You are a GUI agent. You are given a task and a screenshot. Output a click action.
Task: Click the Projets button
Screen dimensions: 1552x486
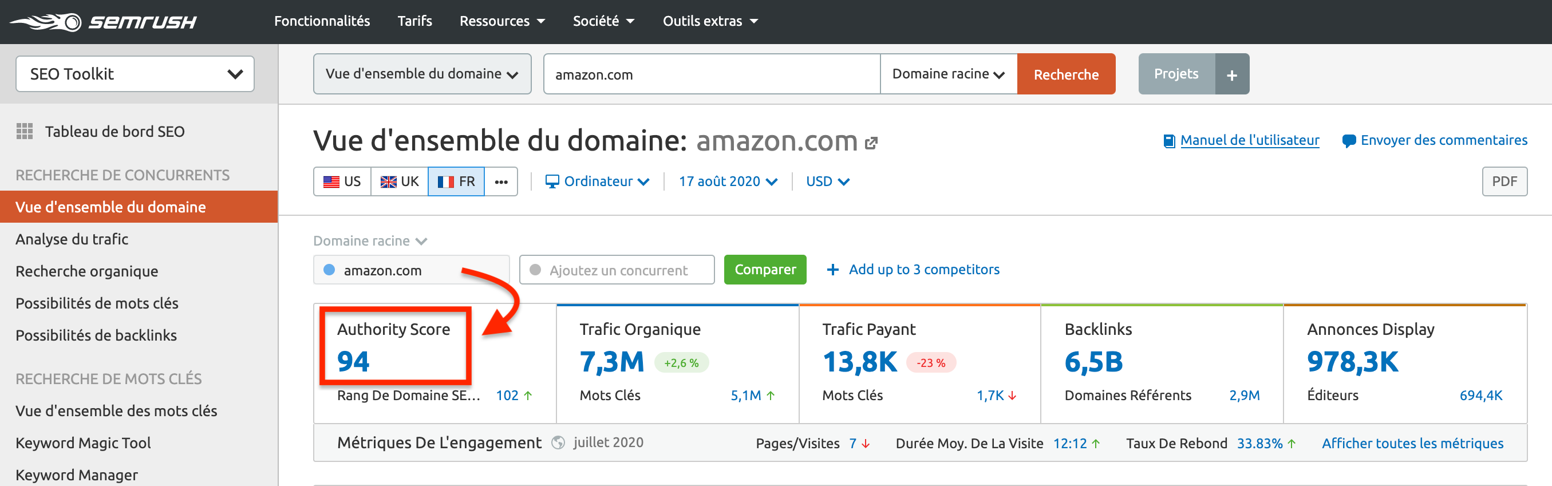click(1176, 74)
